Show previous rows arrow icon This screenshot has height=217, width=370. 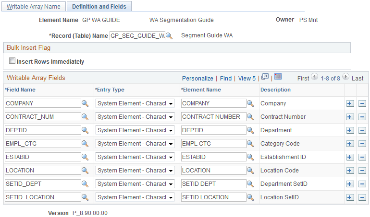pos(314,77)
